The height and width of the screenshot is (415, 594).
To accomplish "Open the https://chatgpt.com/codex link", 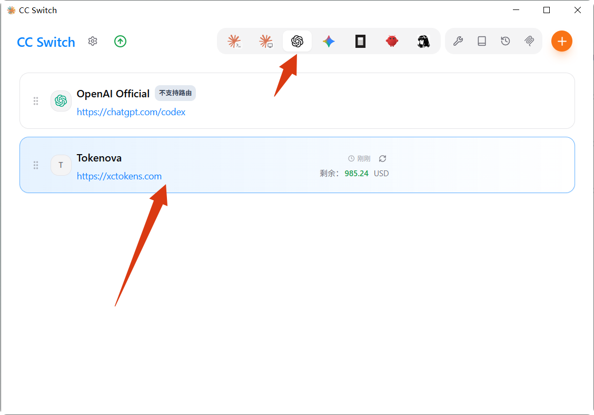I will coord(131,112).
